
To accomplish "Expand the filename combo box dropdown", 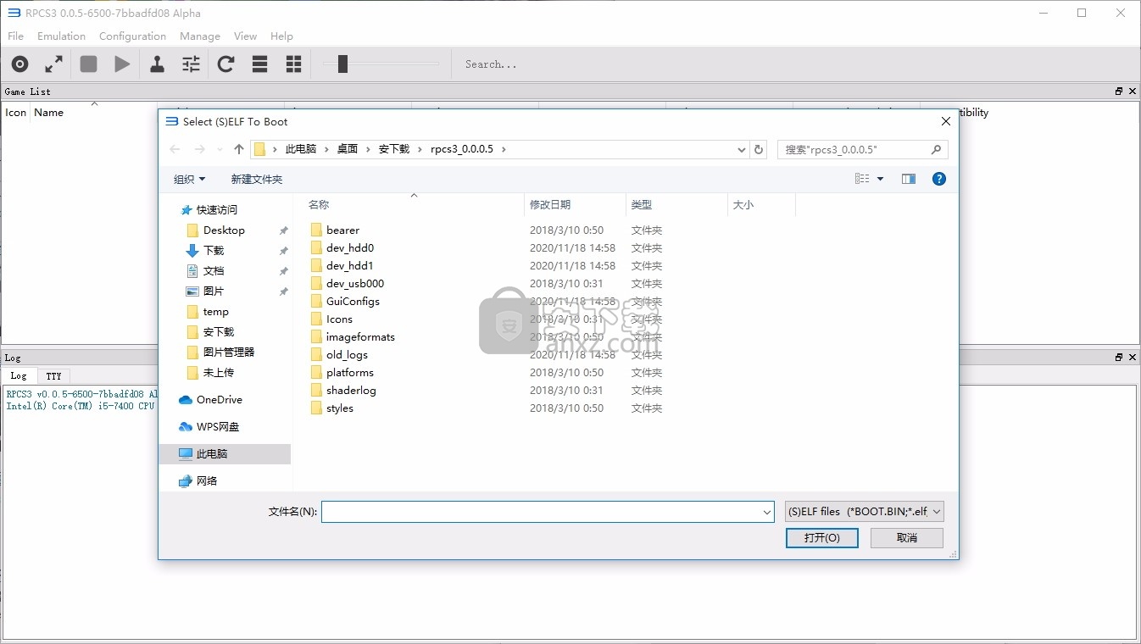I will pos(767,512).
